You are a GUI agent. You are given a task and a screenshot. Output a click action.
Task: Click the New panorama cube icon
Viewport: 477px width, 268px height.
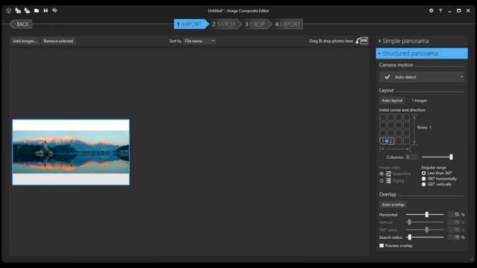coord(9,11)
